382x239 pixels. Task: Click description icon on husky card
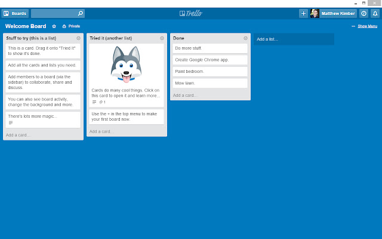94,102
